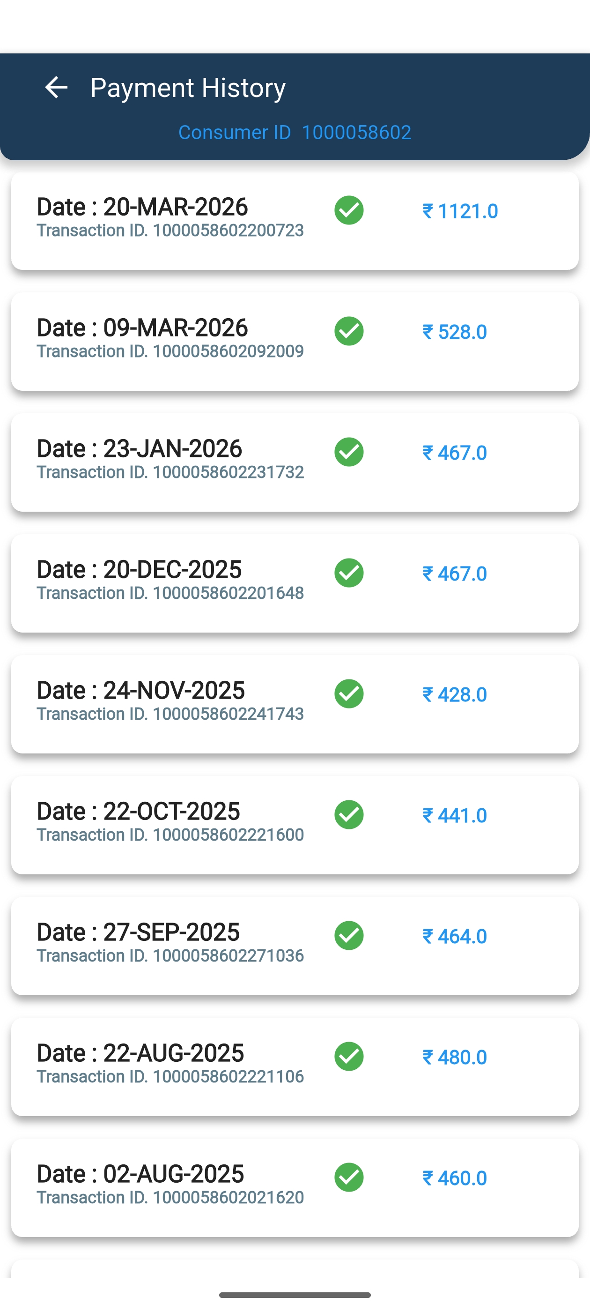590x1312 pixels.
Task: Click green checkmark for 20-MAR-2026 payment
Action: [349, 210]
